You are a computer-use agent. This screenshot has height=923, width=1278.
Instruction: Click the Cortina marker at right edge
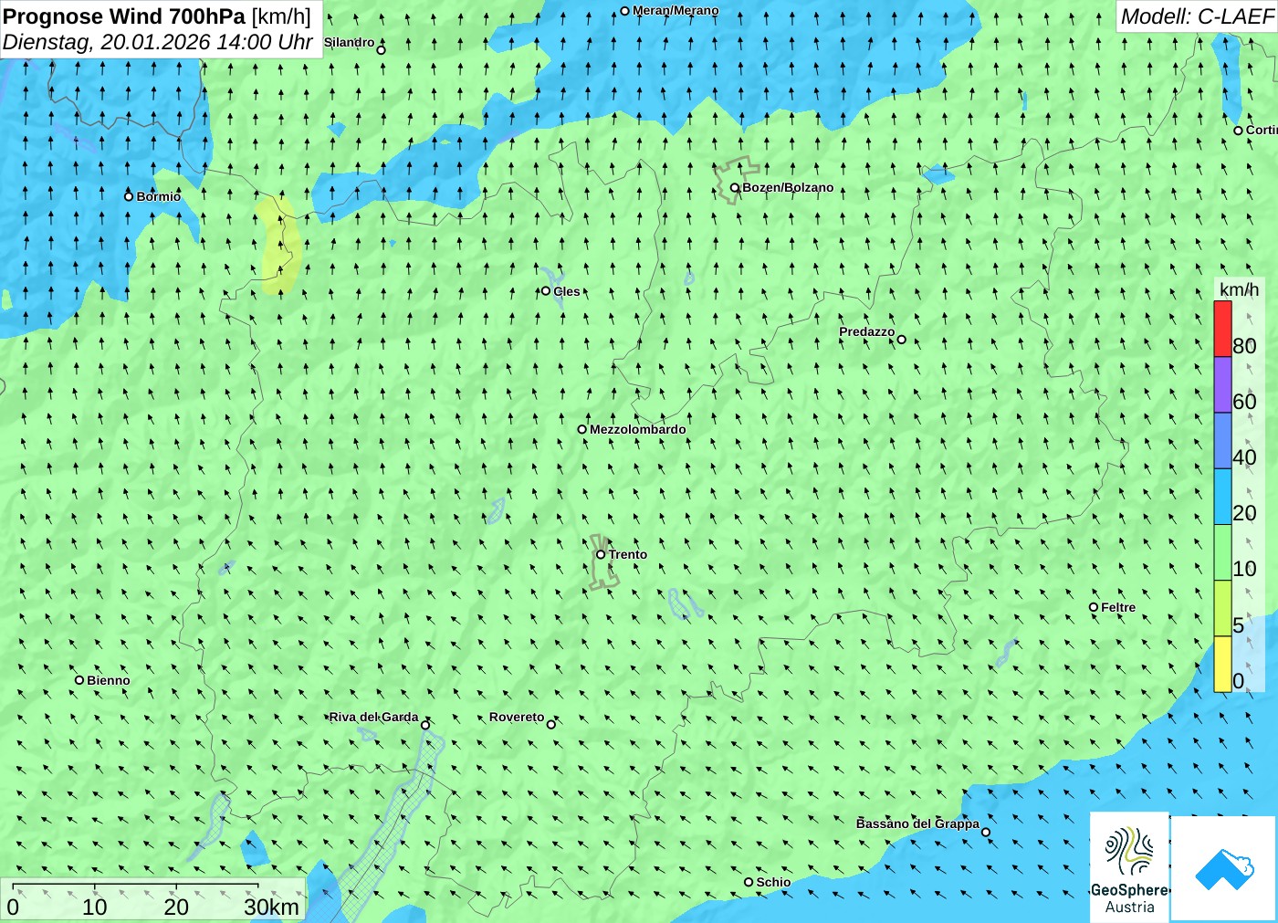[x=1238, y=131]
